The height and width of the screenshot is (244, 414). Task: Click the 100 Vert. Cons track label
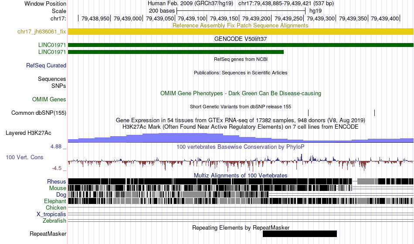24,157
